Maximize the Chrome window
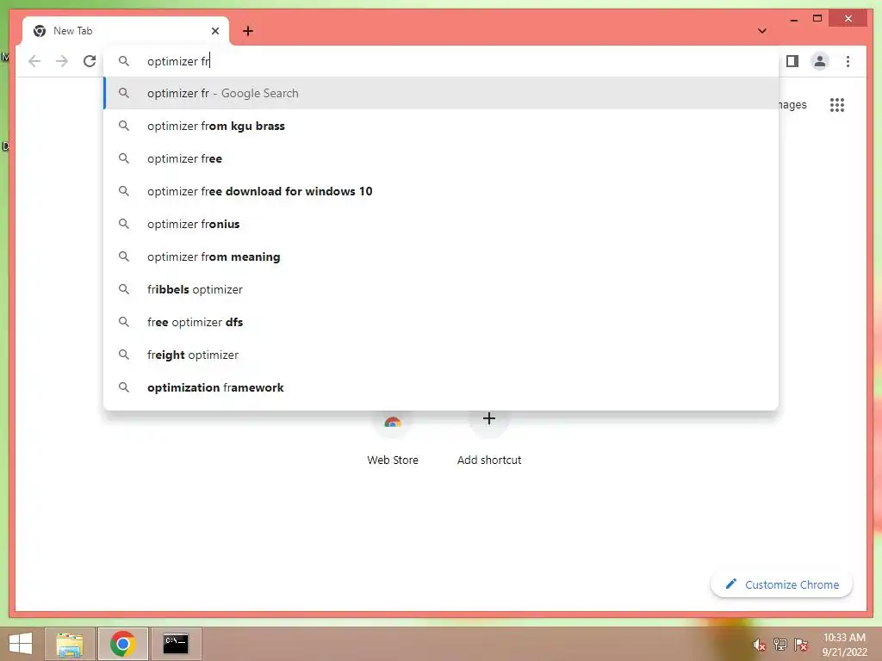The image size is (882, 661). tap(817, 19)
